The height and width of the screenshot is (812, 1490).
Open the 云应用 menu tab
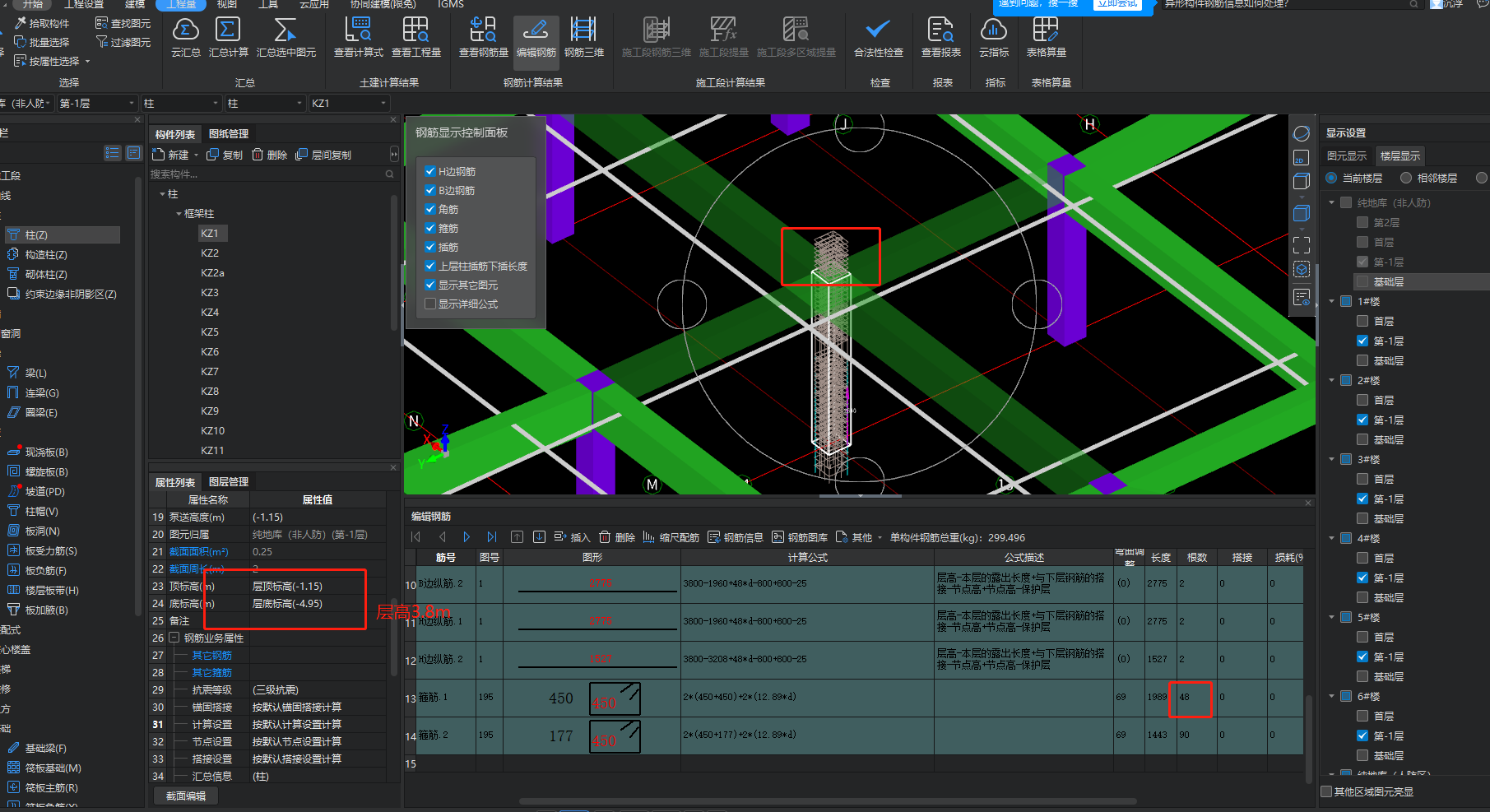pyautogui.click(x=314, y=4)
